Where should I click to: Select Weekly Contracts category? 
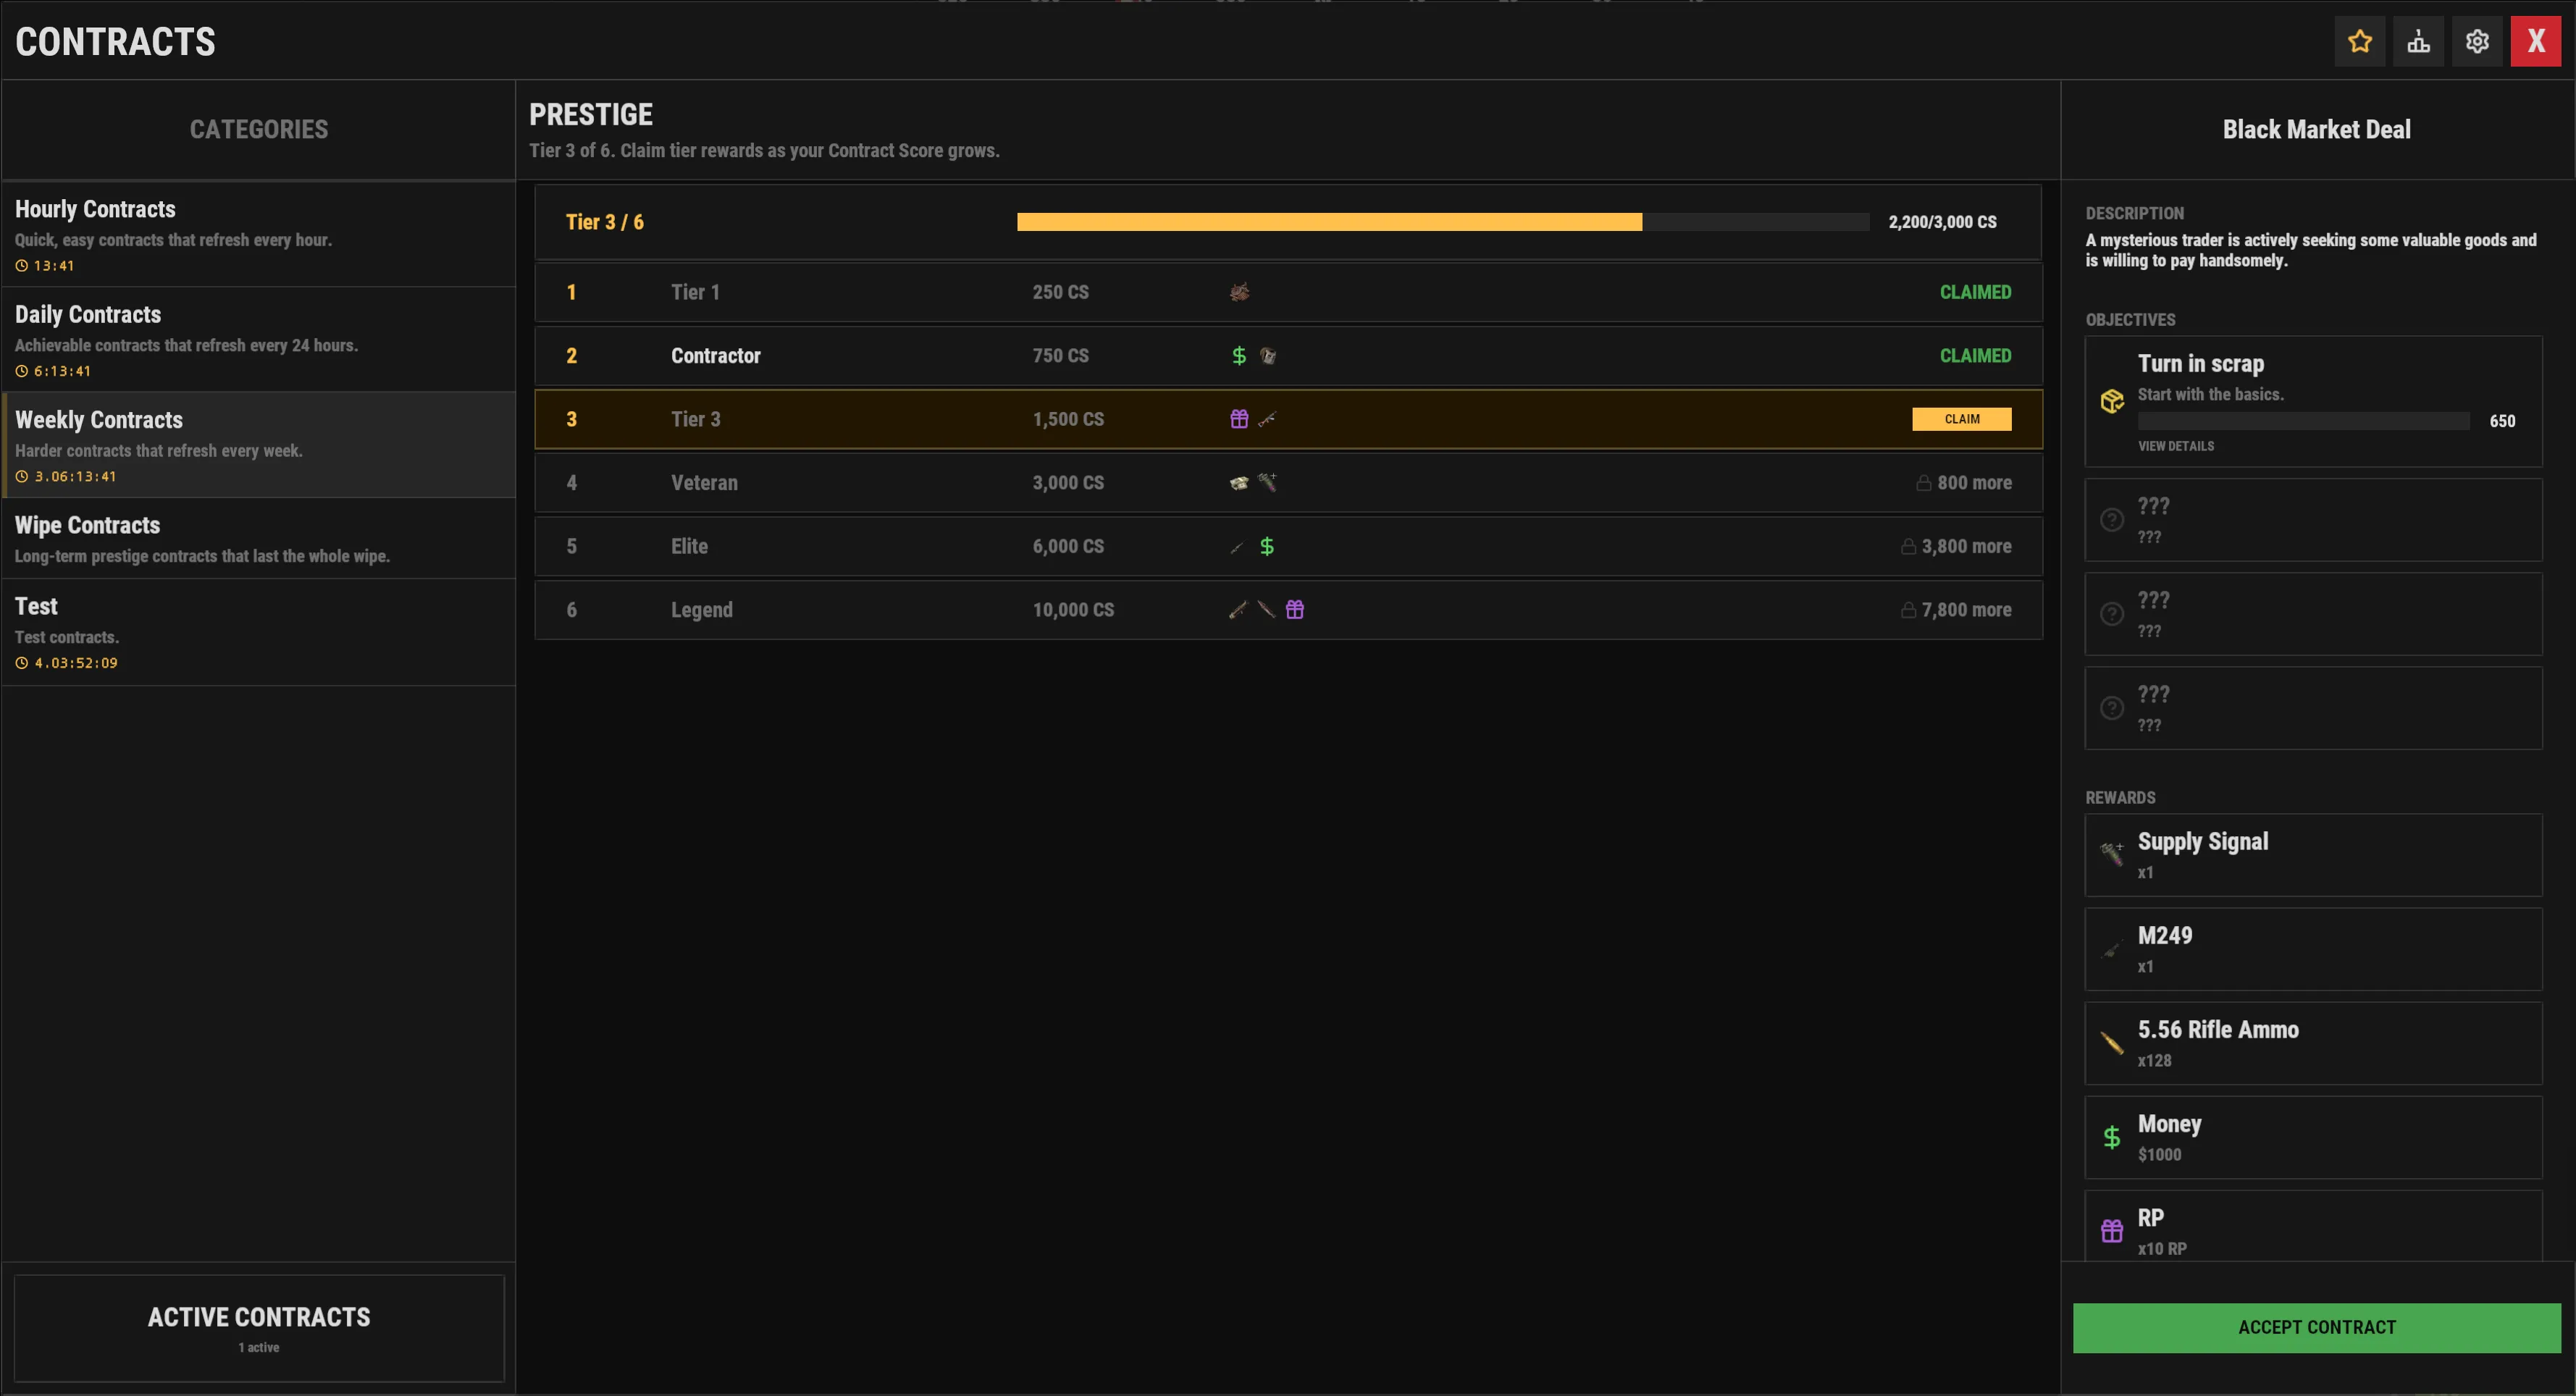point(259,445)
